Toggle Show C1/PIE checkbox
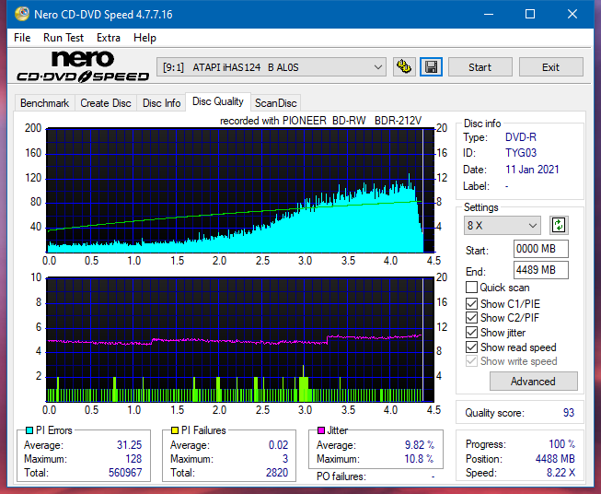Screen dimensions: 601x494 (x=471, y=303)
